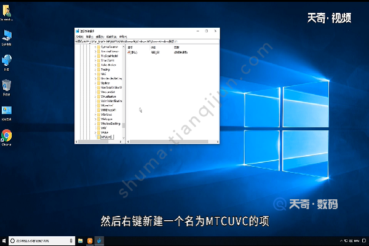369x246 pixels.
Task: Expand the Time Zones key
Action: [x=95, y=60]
